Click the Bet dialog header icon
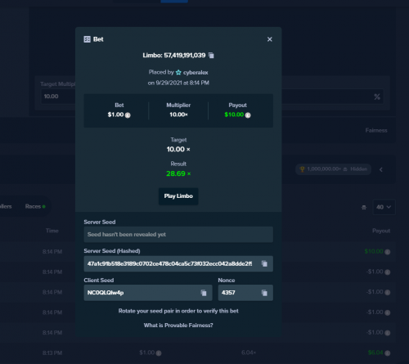This screenshot has height=364, width=409. point(87,39)
